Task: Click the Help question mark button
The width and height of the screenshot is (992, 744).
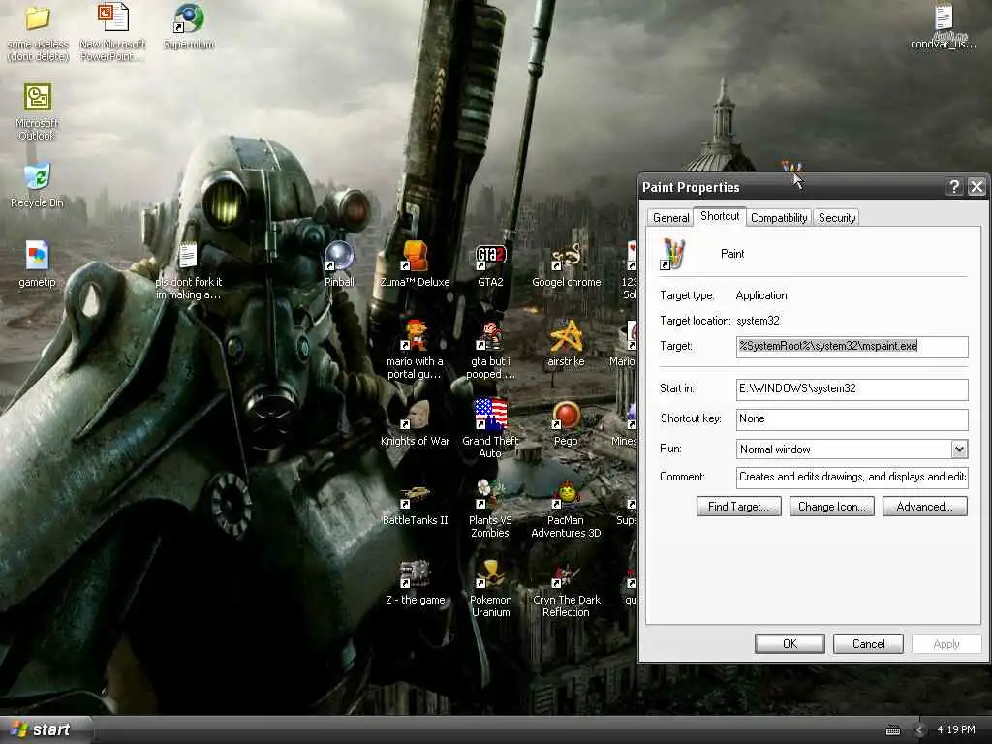Action: tap(954, 187)
